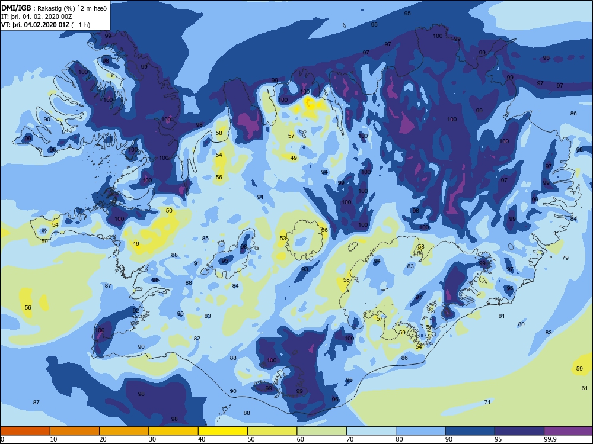Screen dimensions: 593x444
Task: Pick the pale yellow 50–60 legend swatch
Action: click(x=272, y=431)
